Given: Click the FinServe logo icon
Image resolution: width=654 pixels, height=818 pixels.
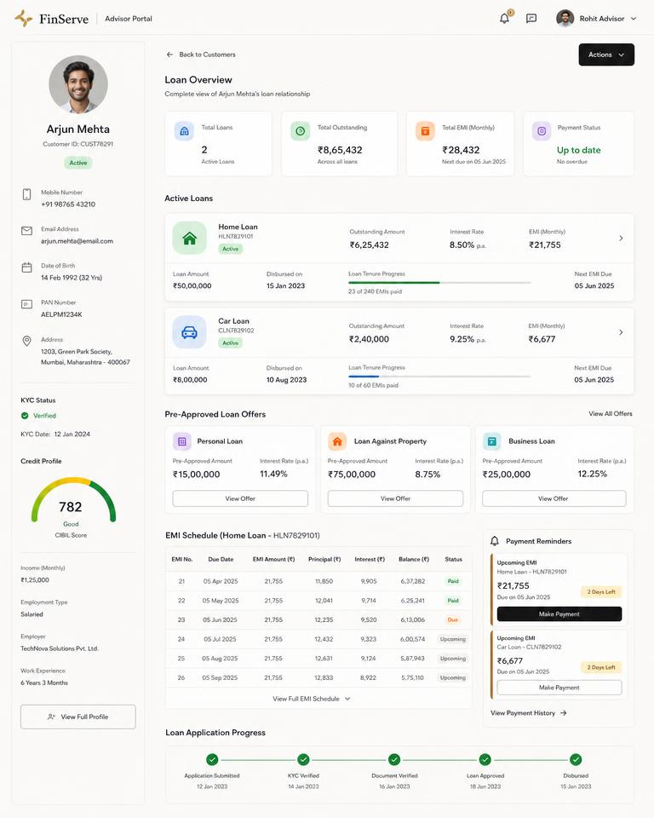Looking at the screenshot, I should 24,18.
